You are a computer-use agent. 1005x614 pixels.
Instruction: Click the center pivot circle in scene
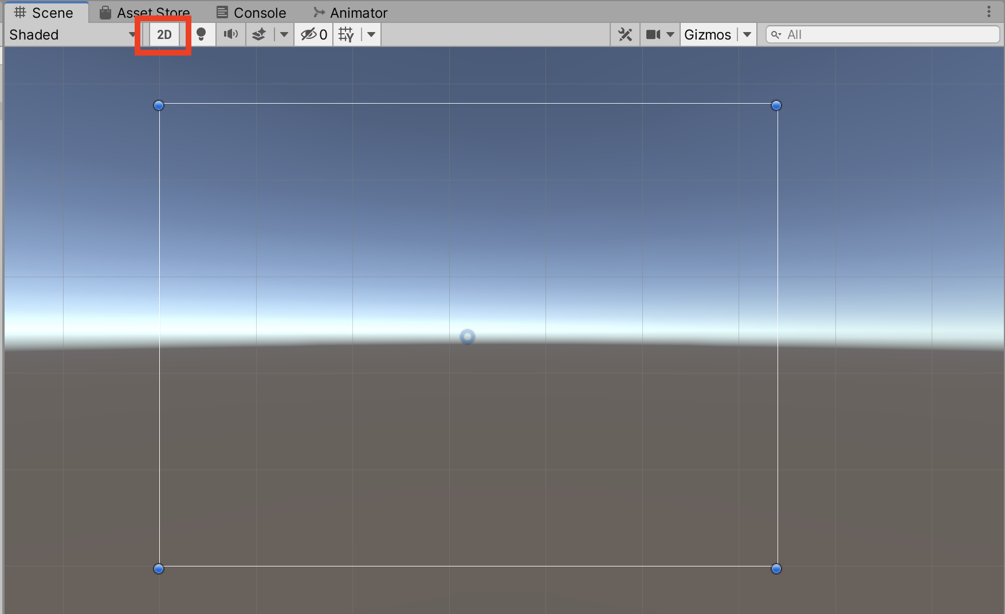pos(468,337)
